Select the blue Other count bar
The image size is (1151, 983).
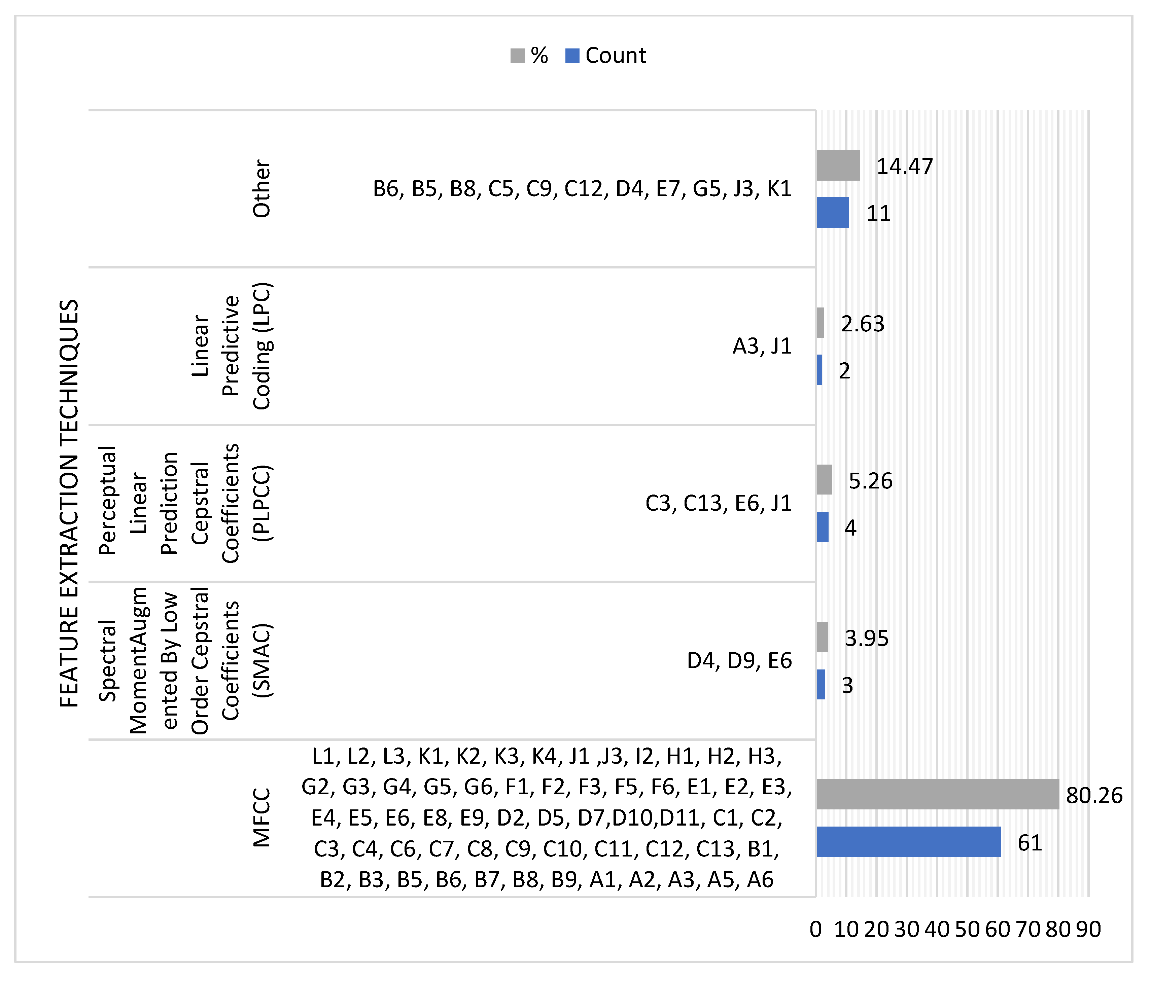tap(833, 212)
